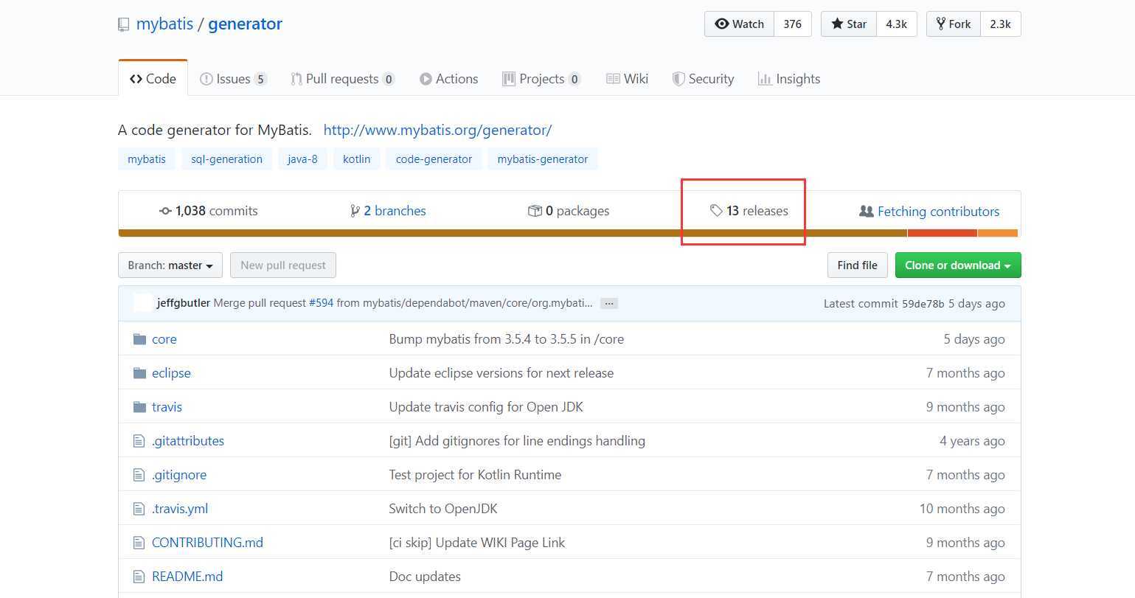Click jeffgbutler's avatar thumbnail
The width and height of the screenshot is (1135, 598).
pyautogui.click(x=143, y=303)
